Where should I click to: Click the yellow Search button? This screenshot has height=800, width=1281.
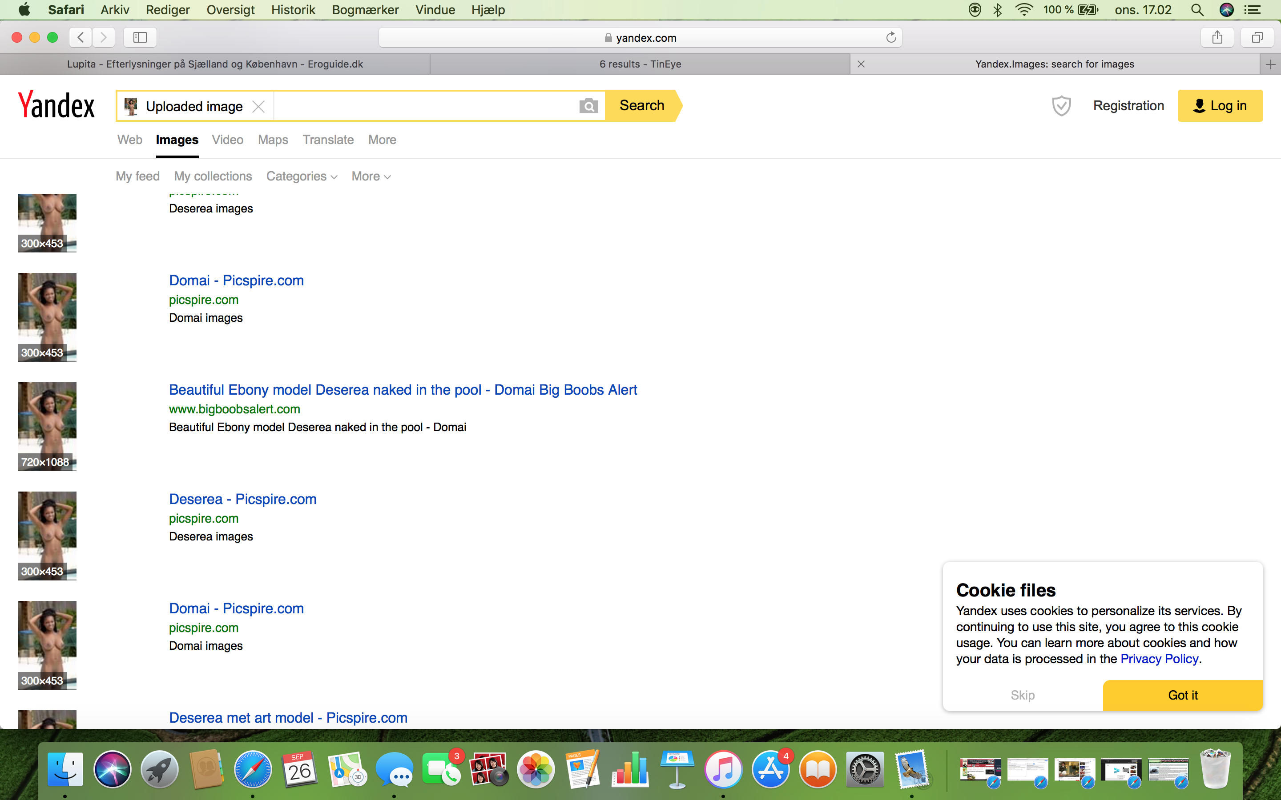tap(643, 106)
